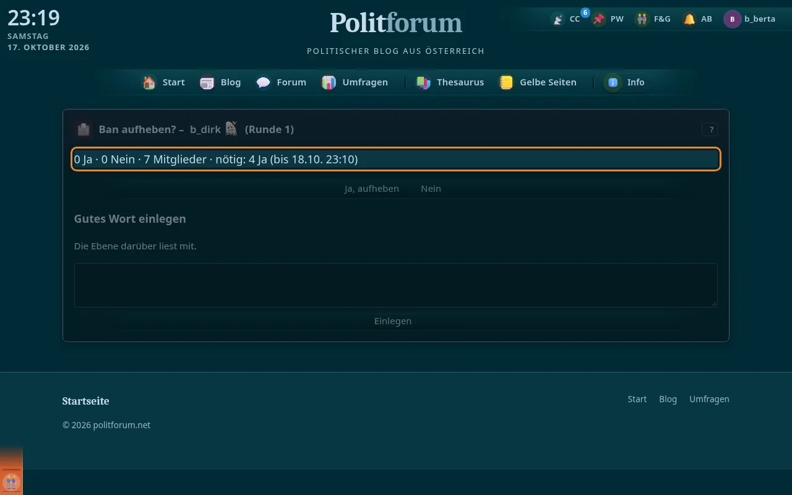The width and height of the screenshot is (792, 495).
Task: Click the Gelbe Seiten notebook icon
Action: tap(506, 82)
